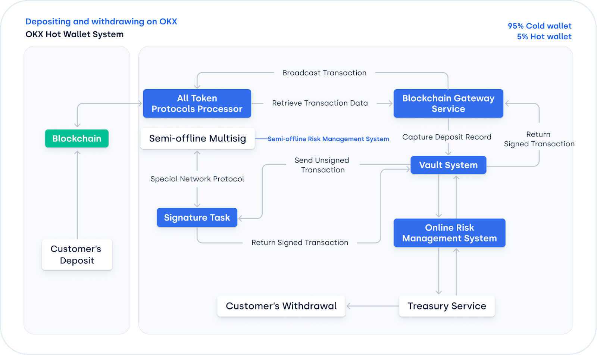The image size is (597, 355).
Task: Click the 'Send Unsigned Transaction' label
Action: tap(322, 165)
